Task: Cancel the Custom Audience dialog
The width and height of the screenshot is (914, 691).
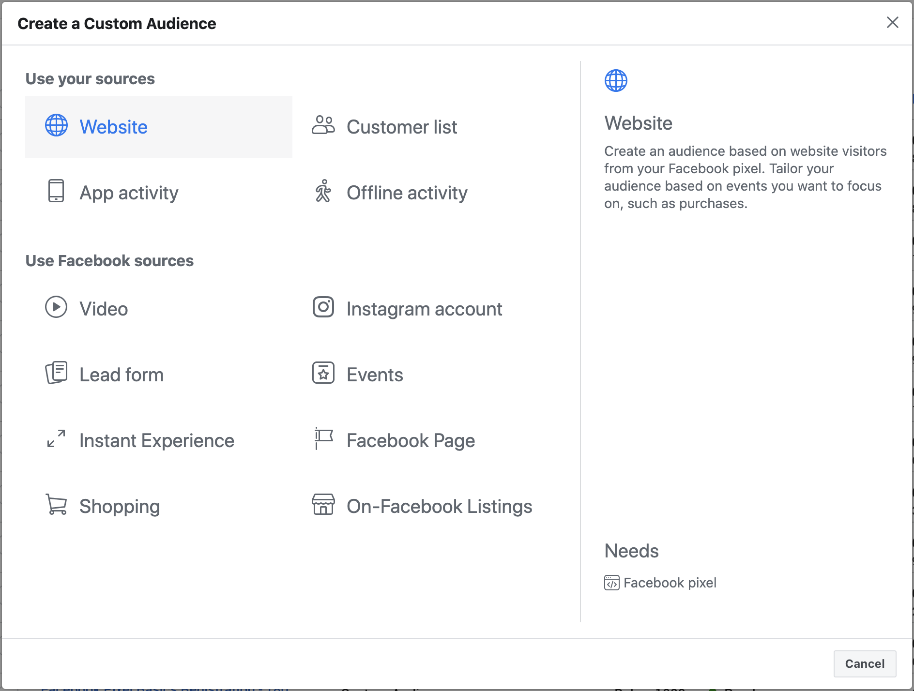Action: pyautogui.click(x=865, y=663)
